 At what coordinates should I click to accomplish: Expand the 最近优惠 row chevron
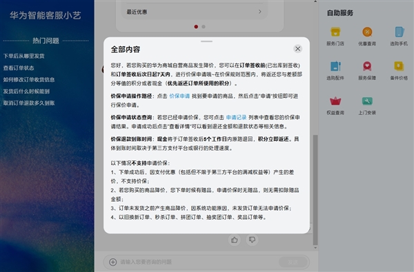(260, 12)
